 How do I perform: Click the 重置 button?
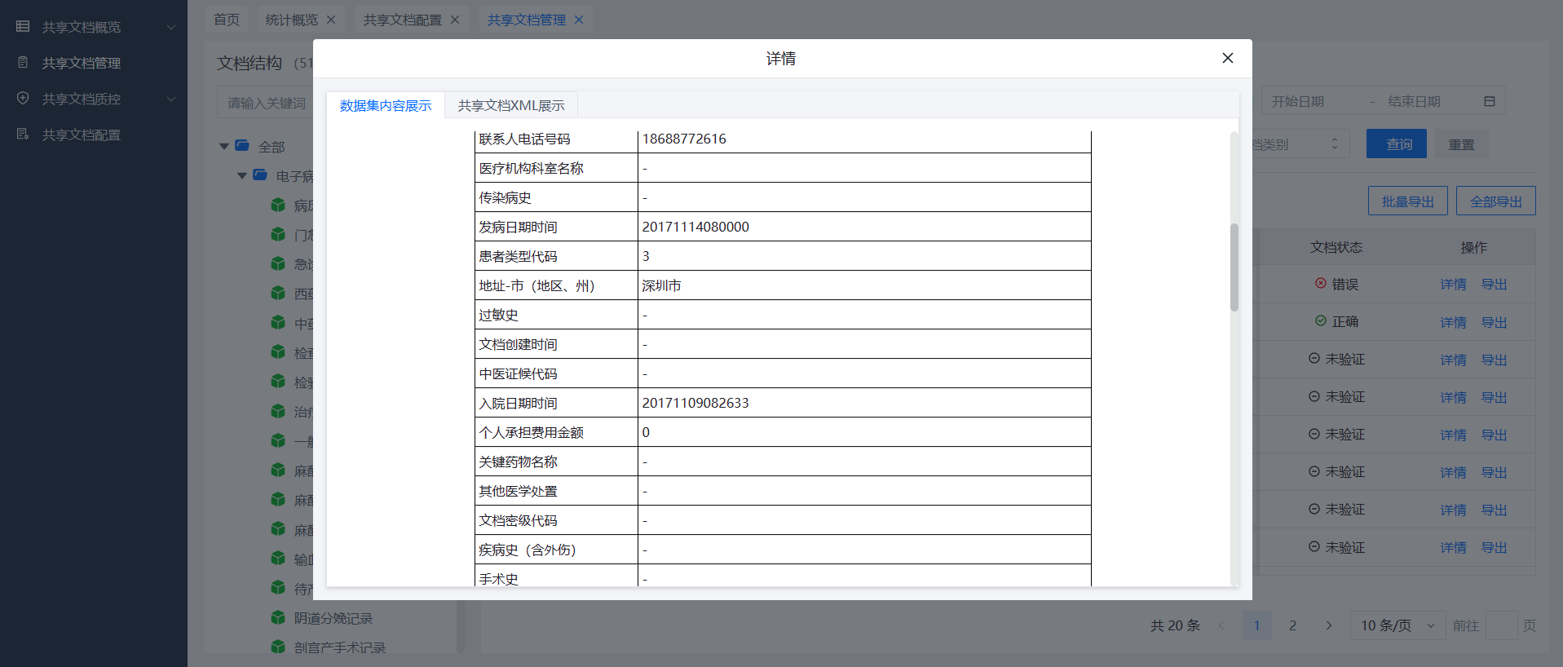point(1461,144)
